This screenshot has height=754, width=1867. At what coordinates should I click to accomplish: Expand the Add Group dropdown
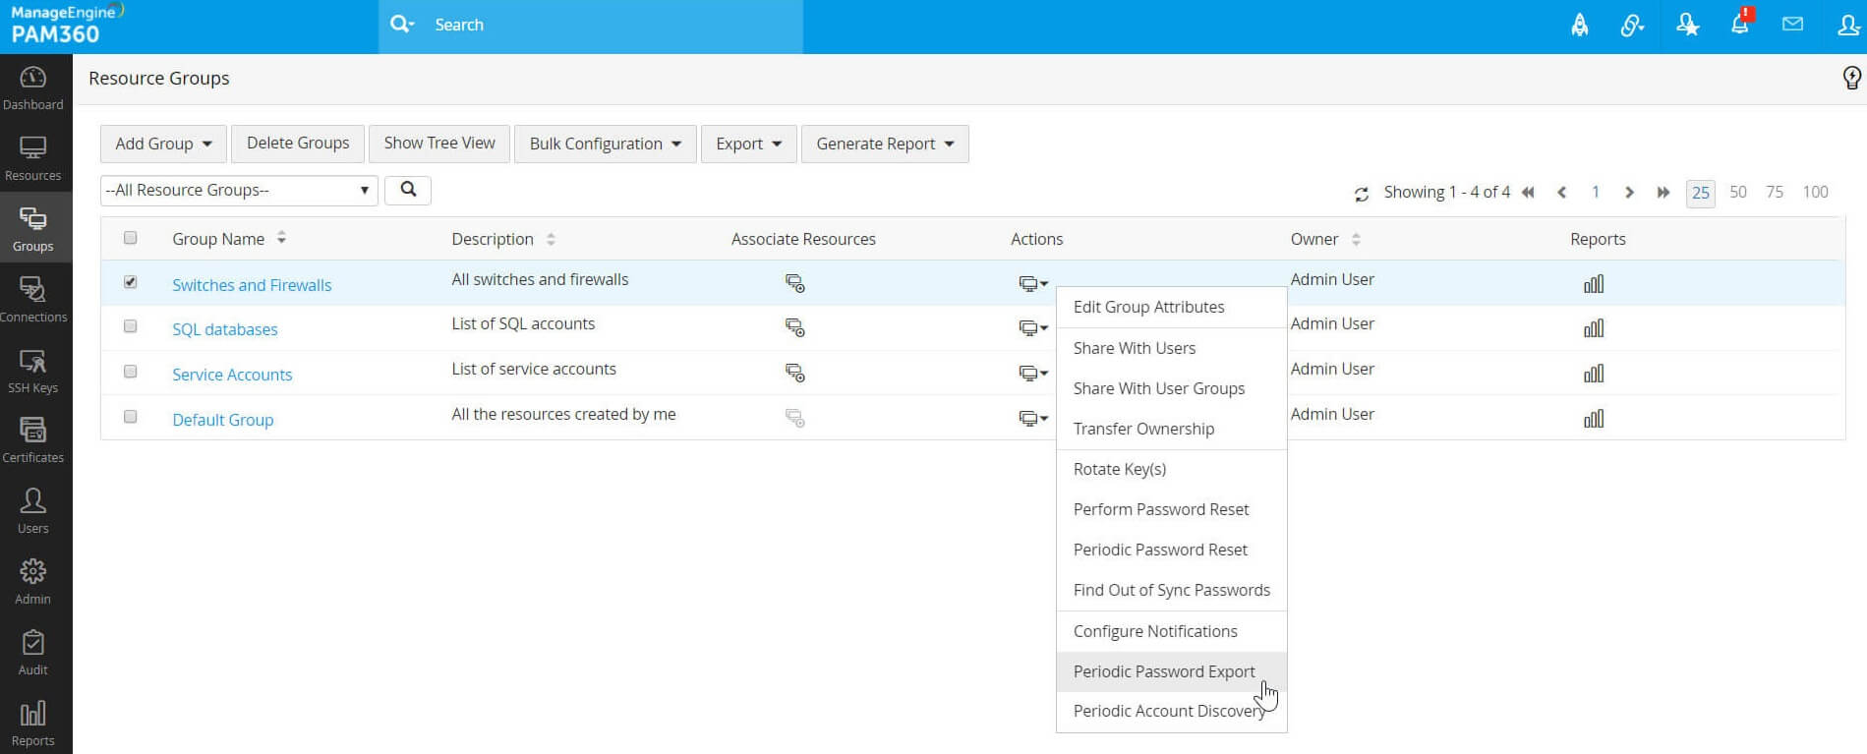163,144
